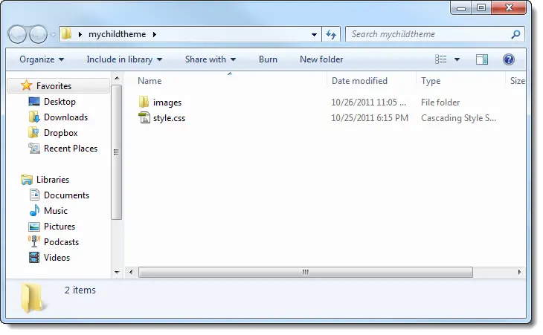Open Dropbox in the navigation pane

click(60, 133)
